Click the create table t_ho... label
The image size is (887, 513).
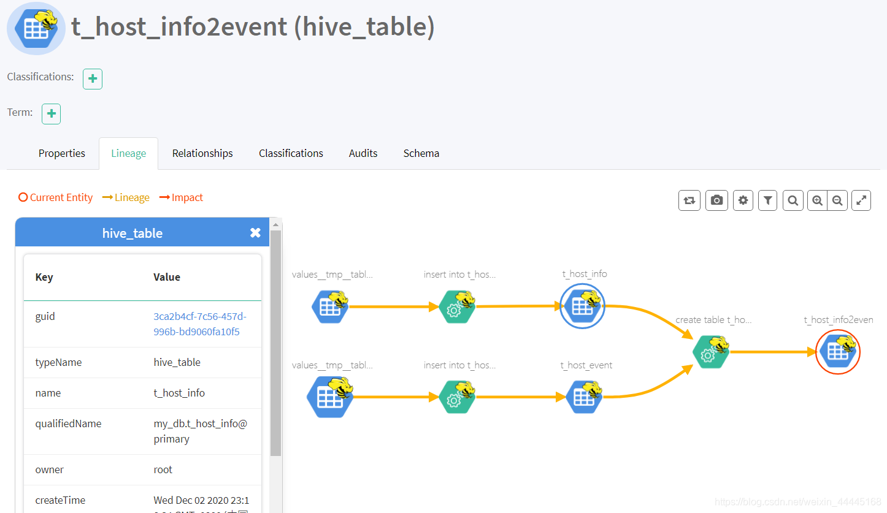(x=713, y=320)
